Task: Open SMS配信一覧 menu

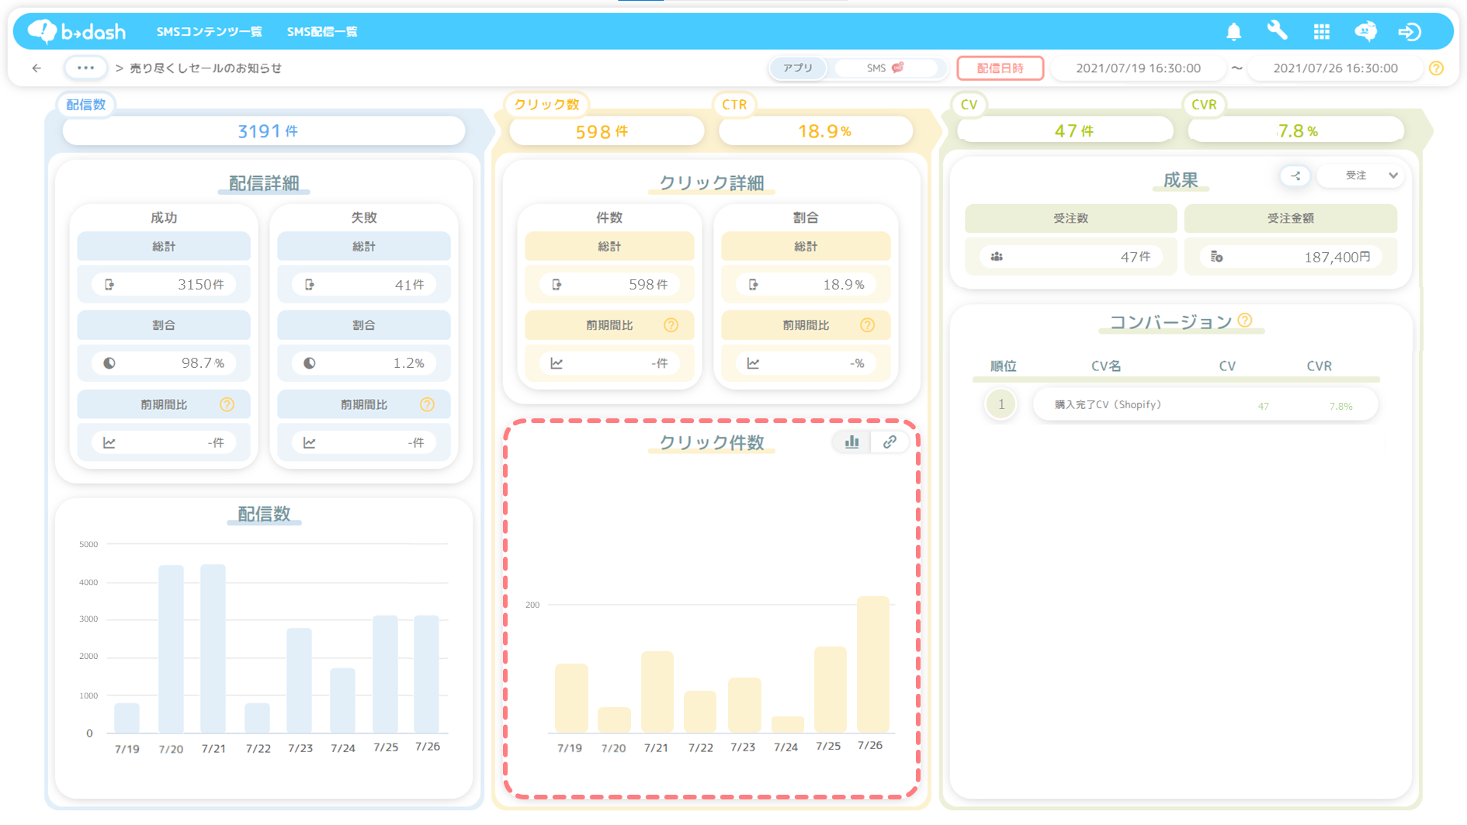Action: [322, 32]
